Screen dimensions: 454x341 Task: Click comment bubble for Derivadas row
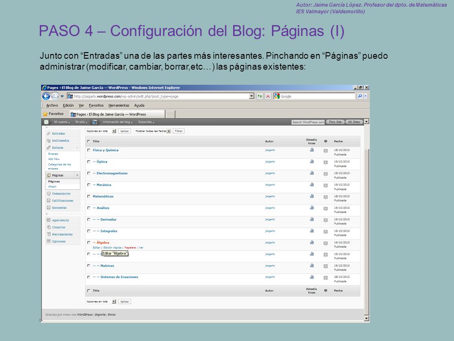click(x=326, y=220)
